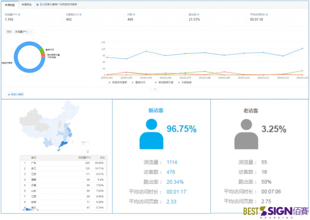Switch to the 来源类型 tab

pos(10,5)
